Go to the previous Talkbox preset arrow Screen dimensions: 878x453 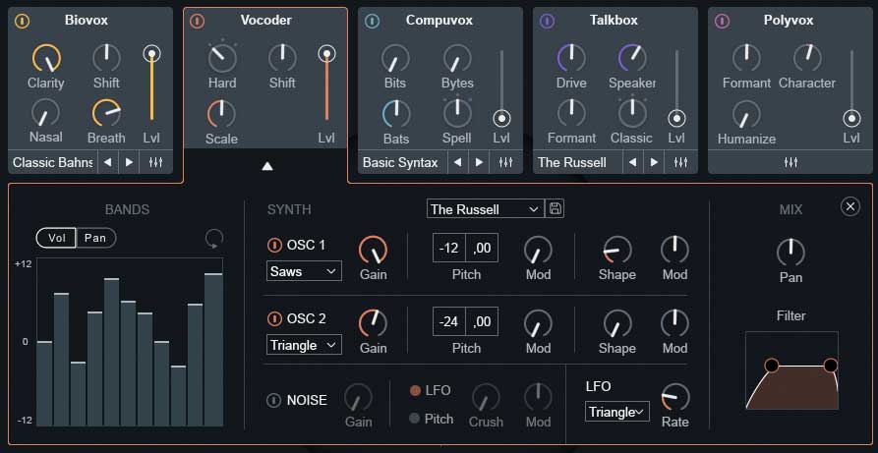click(x=632, y=162)
